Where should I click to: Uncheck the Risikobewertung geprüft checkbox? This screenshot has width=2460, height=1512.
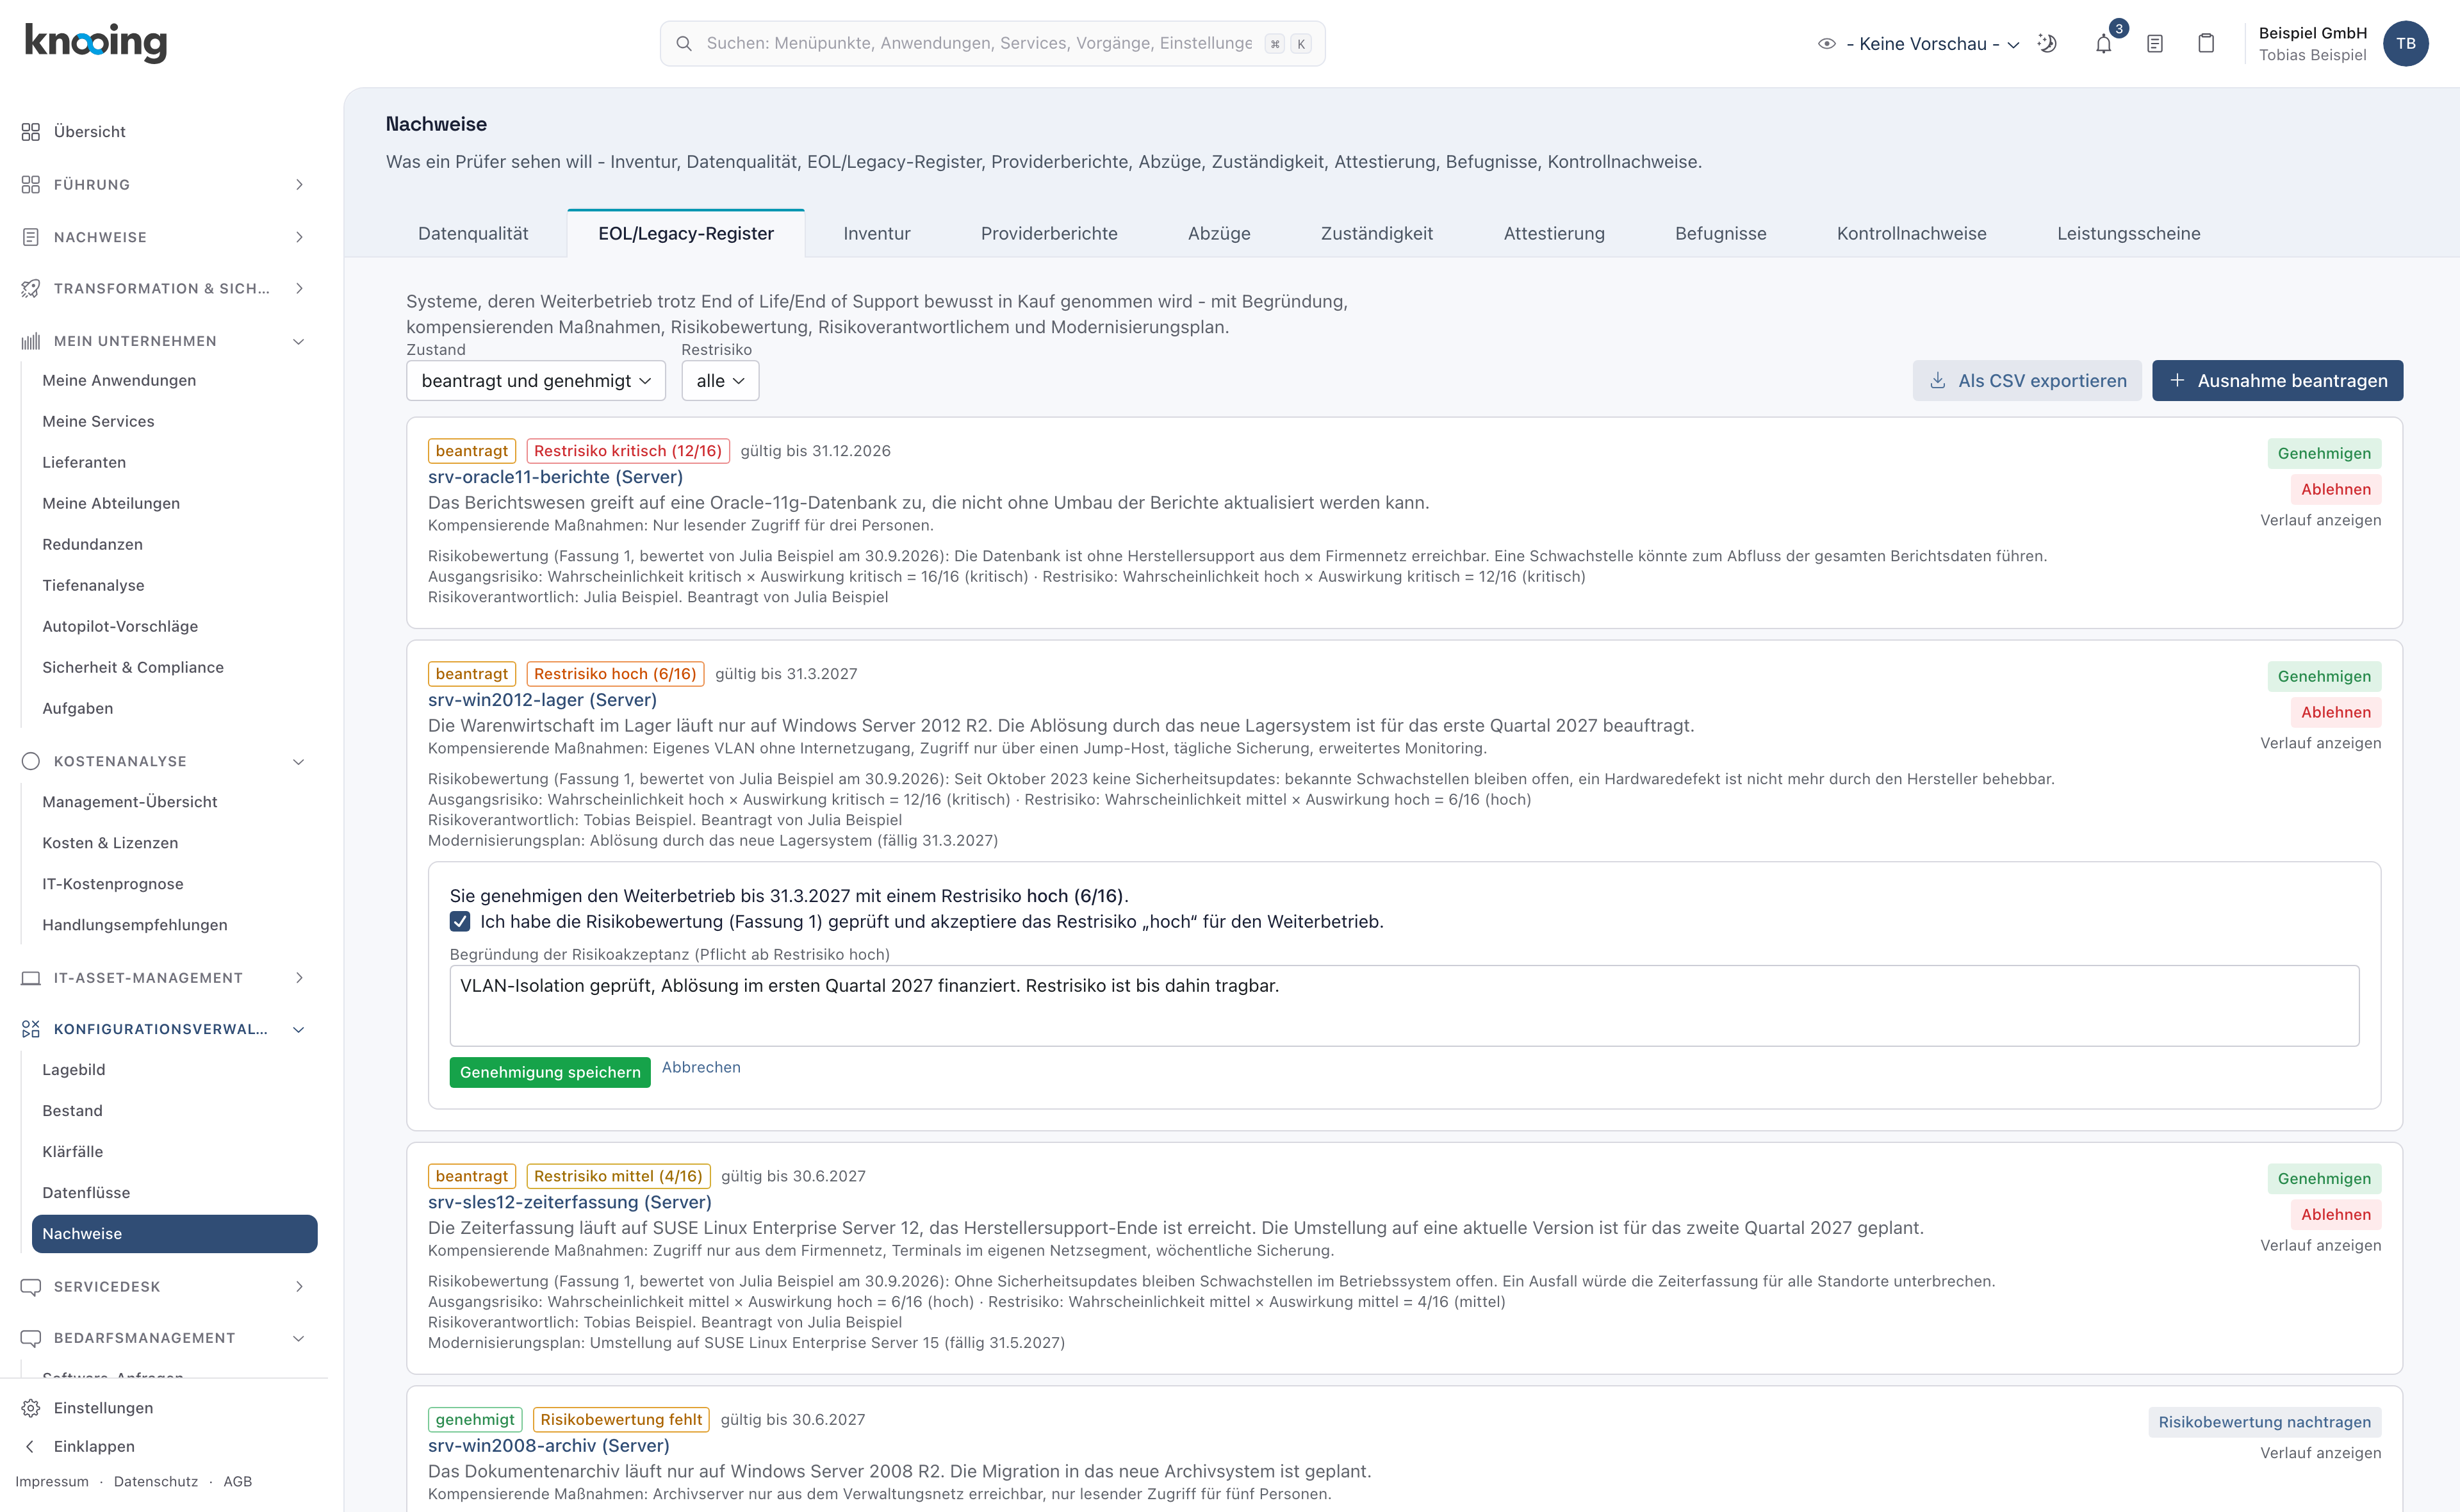click(460, 922)
